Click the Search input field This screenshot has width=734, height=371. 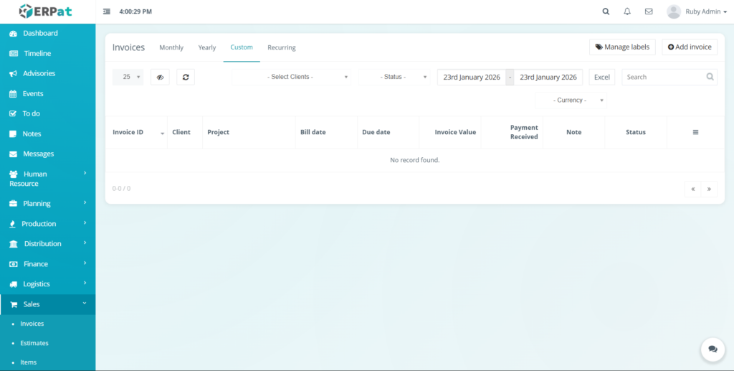(x=663, y=77)
